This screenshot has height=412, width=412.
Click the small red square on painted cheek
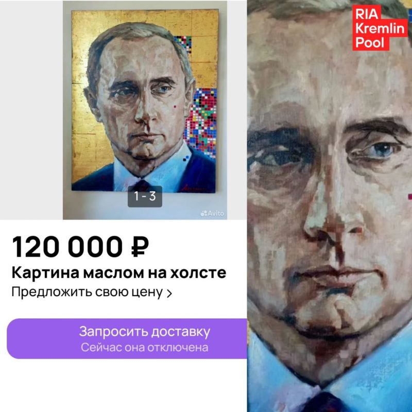pos(175,107)
